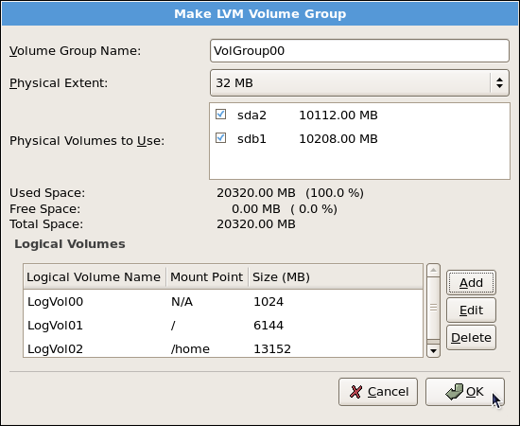Click the 1024 size cell
Screen dimensions: 520x426
(x=269, y=301)
